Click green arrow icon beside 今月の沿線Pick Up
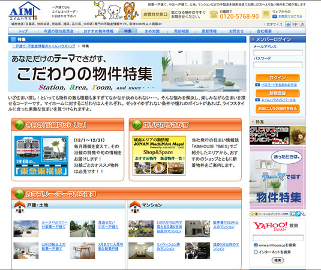321x270 pixels. pyautogui.click(x=19, y=124)
